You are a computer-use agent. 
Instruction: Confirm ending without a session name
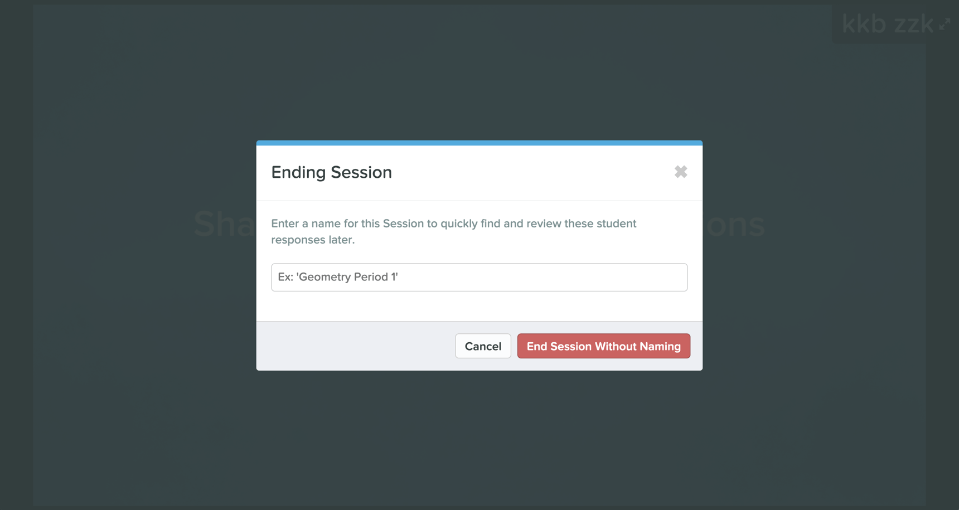click(x=603, y=346)
